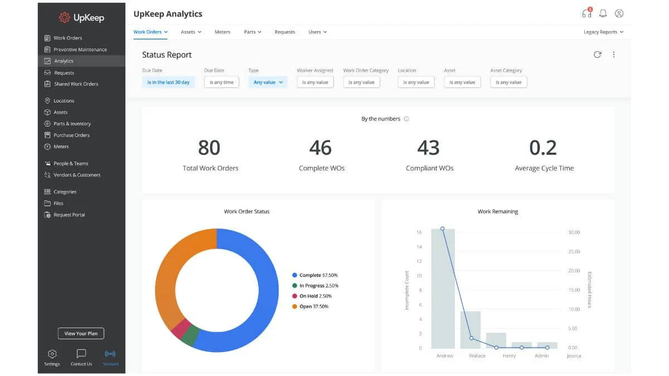
Task: Click the Assets cube icon
Action: point(47,113)
